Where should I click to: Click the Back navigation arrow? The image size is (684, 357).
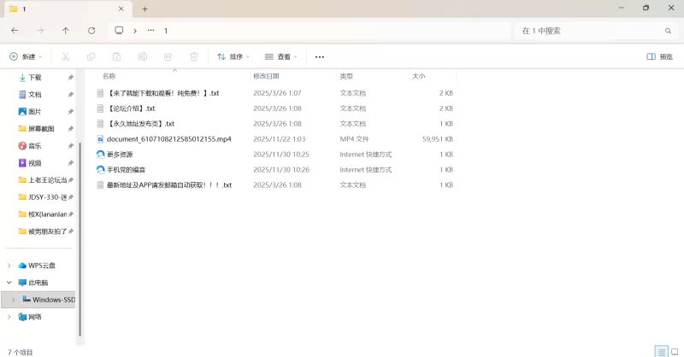[15, 30]
